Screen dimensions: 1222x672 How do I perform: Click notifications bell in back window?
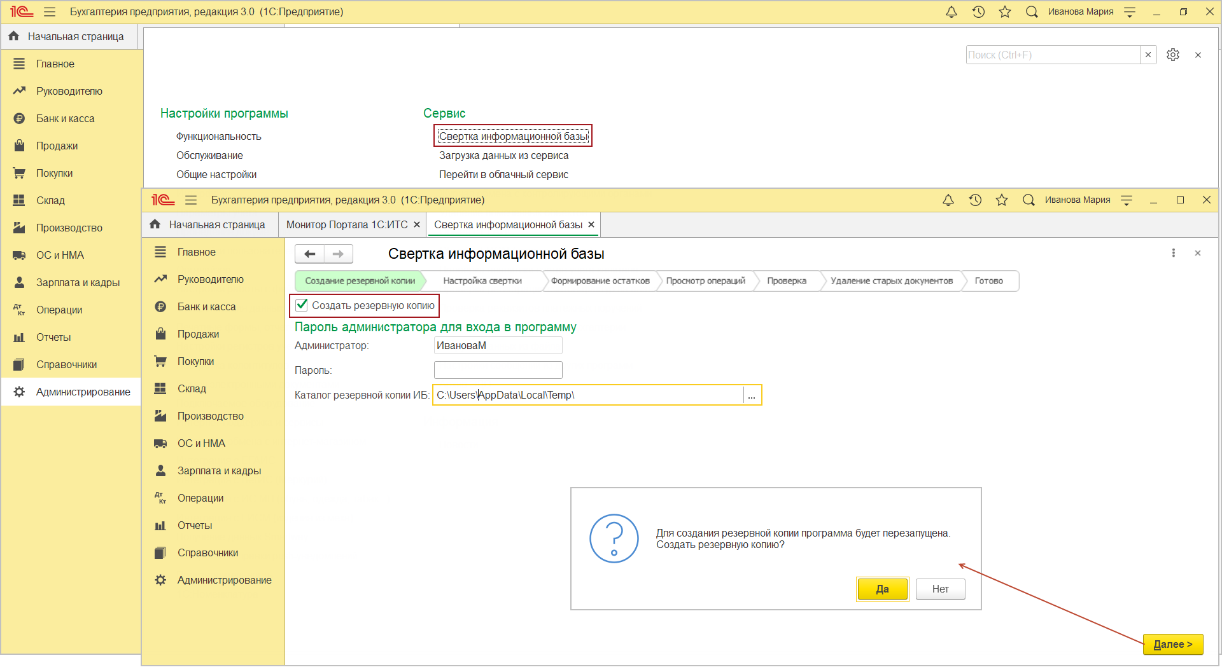coord(952,12)
